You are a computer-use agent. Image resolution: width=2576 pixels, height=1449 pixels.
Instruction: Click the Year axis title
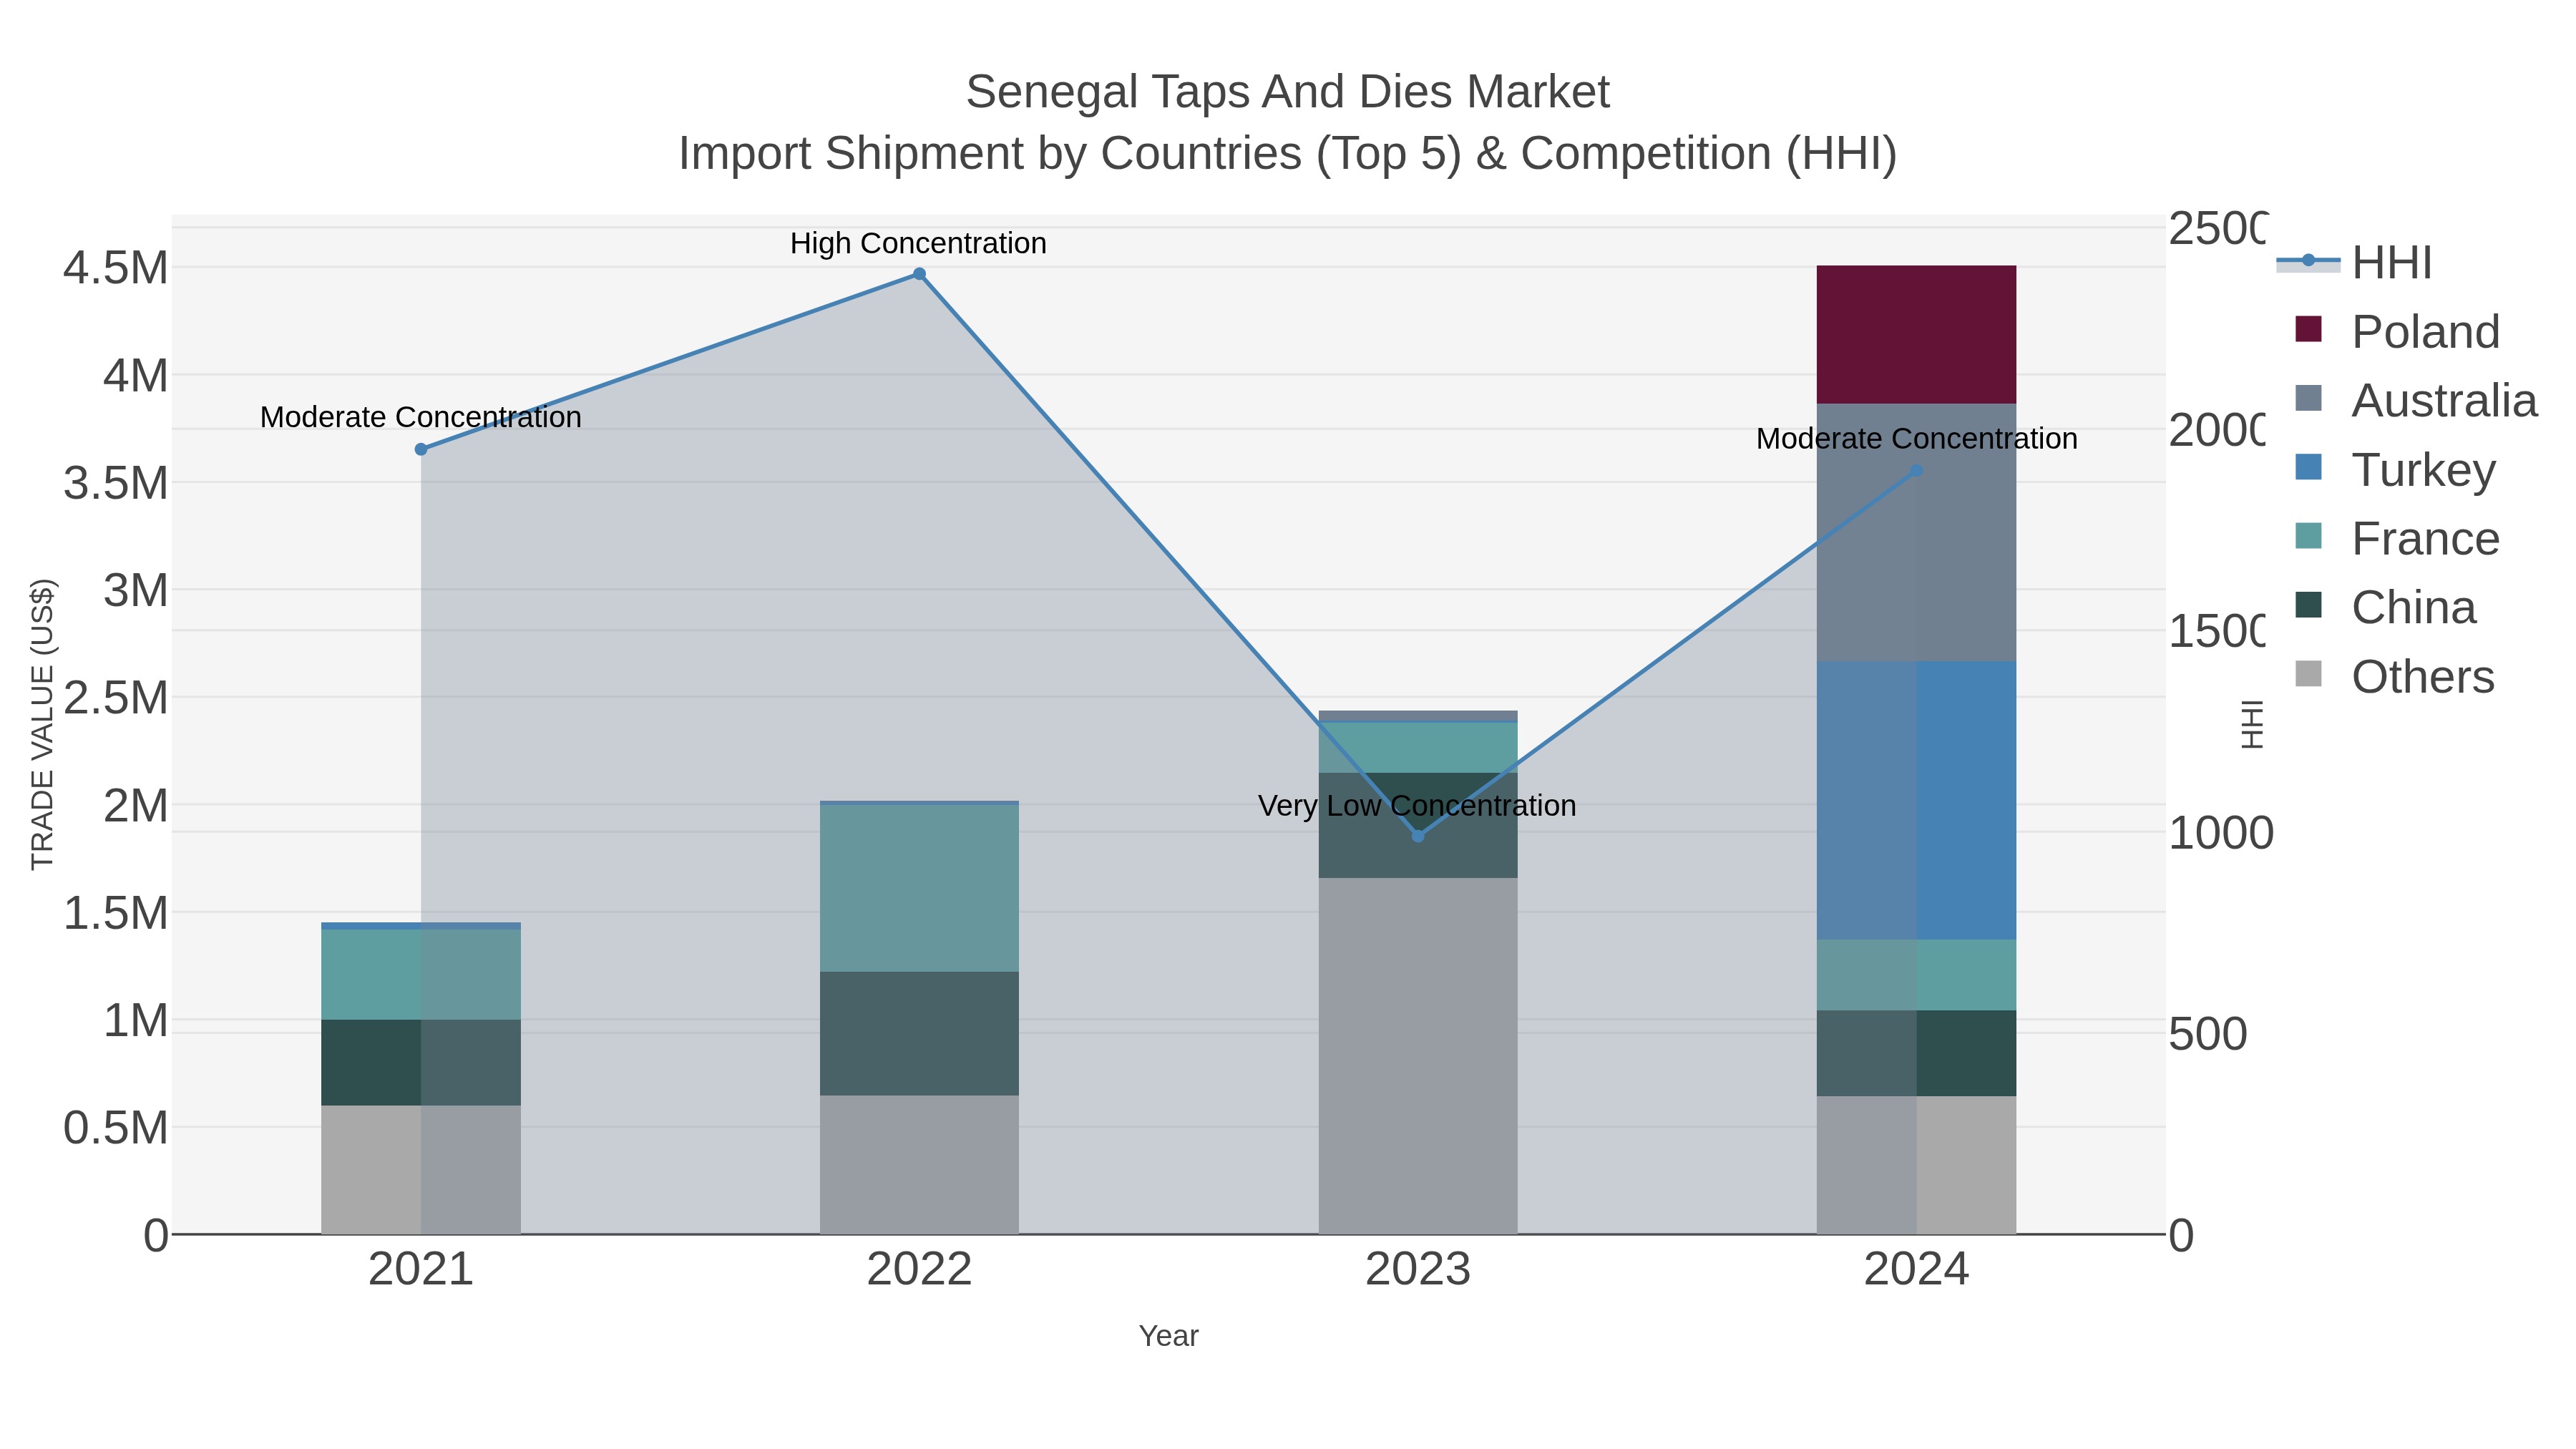(1168, 1336)
